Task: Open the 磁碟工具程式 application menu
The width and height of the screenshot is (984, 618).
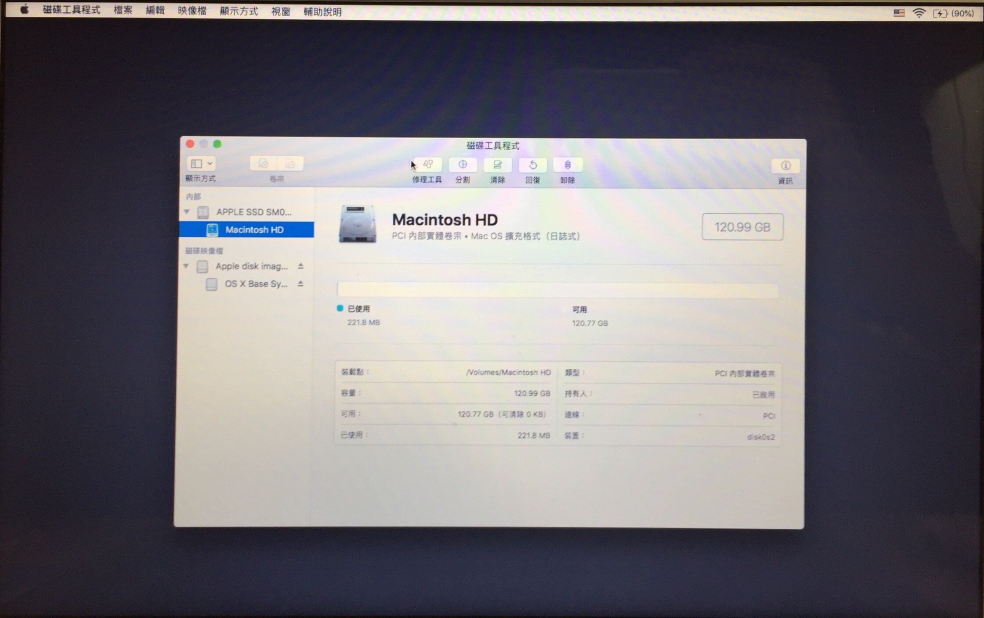Action: 72,10
